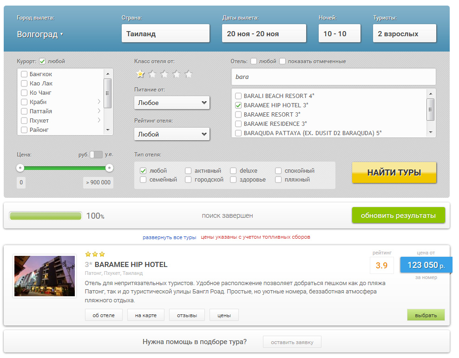Check BARAQUDA PATTAYA 5* hotel

click(238, 133)
